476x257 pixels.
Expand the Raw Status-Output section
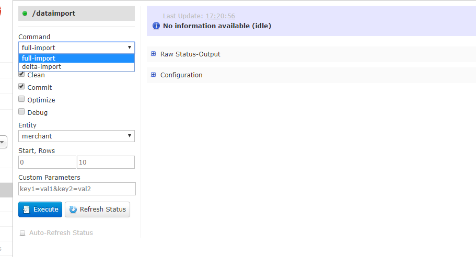(190, 54)
